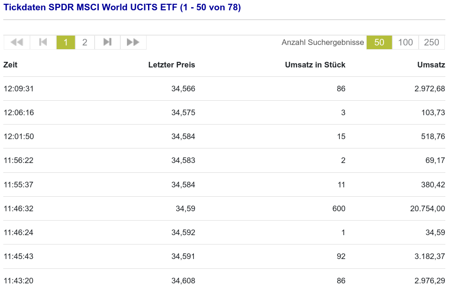This screenshot has height=289, width=458.
Task: Click the double-left arrow pagination icon
Action: 17,42
